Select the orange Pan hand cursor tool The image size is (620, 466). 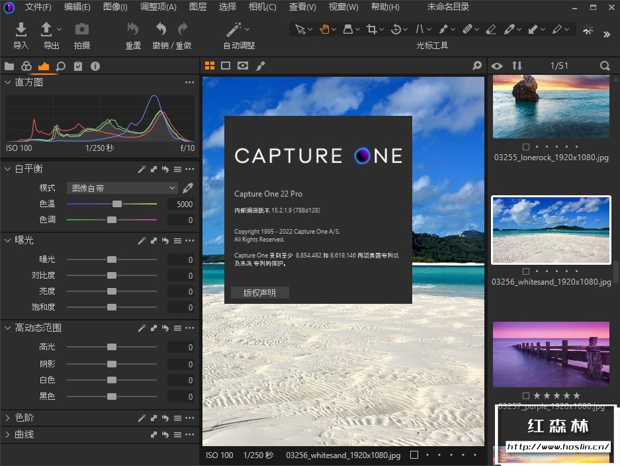[324, 29]
